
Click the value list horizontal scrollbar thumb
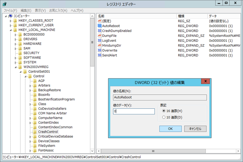[153, 151]
